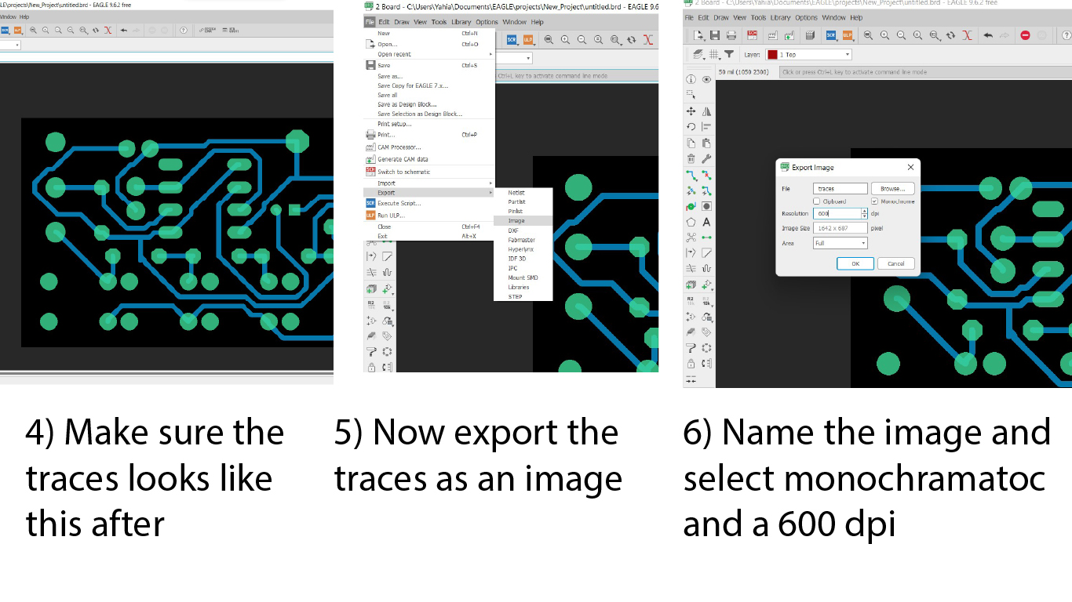This screenshot has height=602, width=1072.
Task: Select the Mirror tool in the palette
Action: click(706, 112)
